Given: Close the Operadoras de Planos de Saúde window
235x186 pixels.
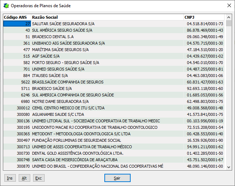Looking at the screenshot, I should (x=229, y=6).
